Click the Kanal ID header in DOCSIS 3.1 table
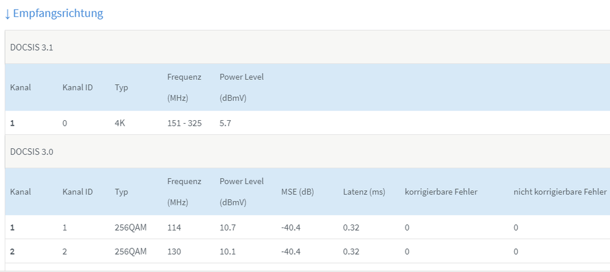Screen dimensions: 610x272 [78, 87]
